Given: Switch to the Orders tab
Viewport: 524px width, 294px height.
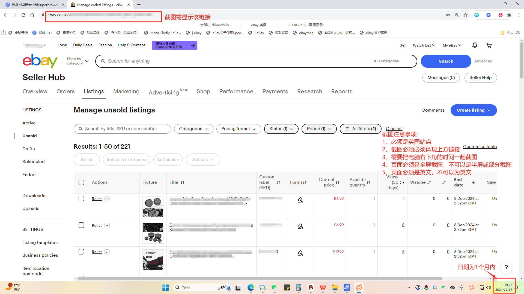Looking at the screenshot, I should [x=65, y=91].
